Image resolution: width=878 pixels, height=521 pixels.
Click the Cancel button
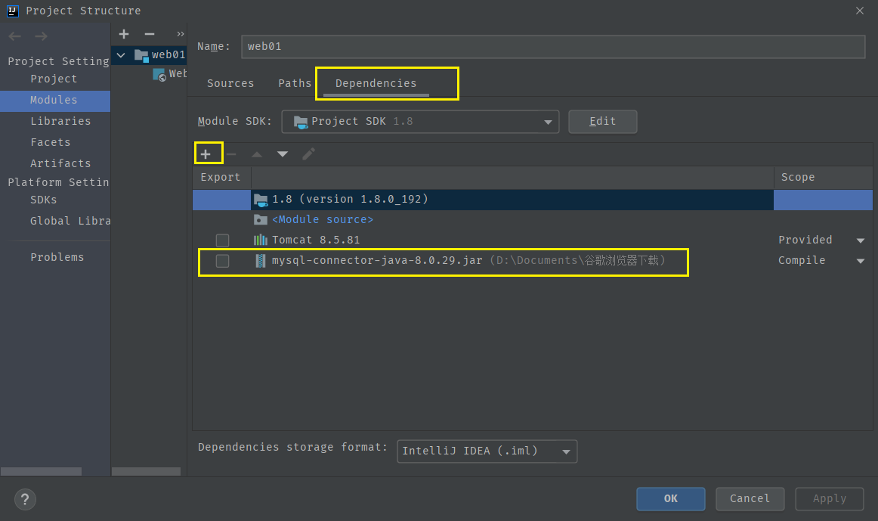pos(750,498)
